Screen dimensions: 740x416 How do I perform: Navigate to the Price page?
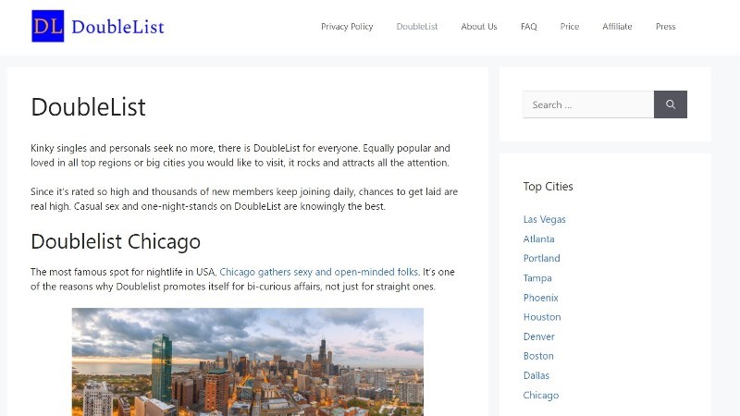[x=570, y=27]
